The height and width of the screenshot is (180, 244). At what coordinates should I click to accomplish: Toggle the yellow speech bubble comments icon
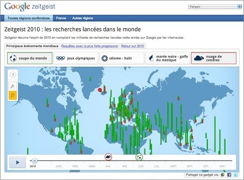tap(13, 95)
